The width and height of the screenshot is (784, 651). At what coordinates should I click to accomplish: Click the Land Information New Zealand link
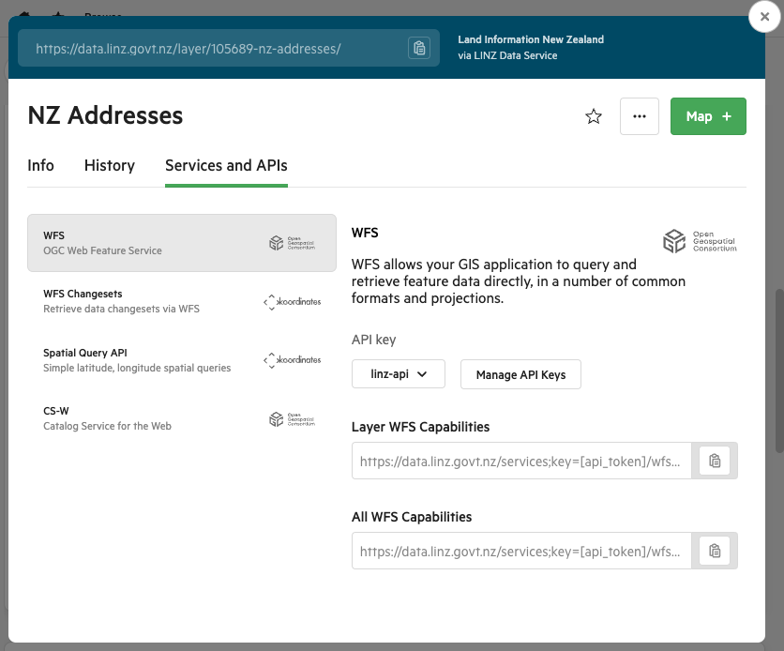click(x=531, y=39)
